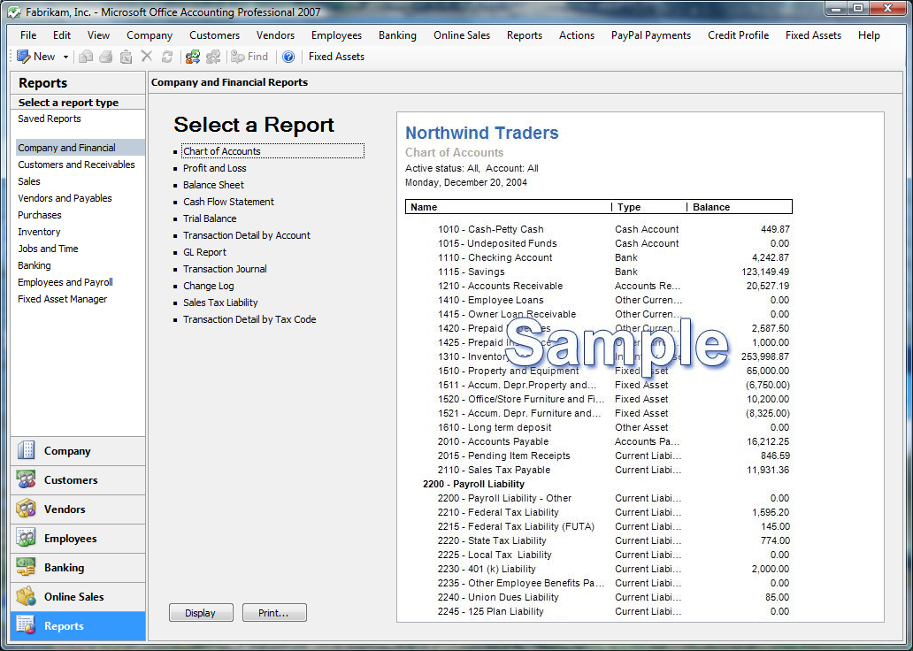Select the Change Log report
The height and width of the screenshot is (651, 913).
point(209,286)
